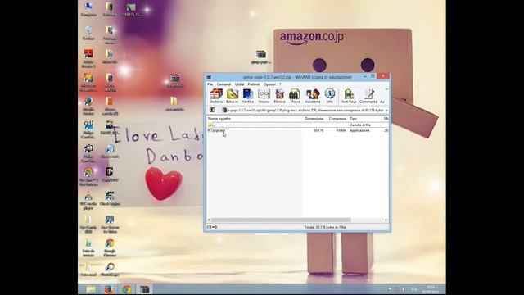524x295 pixels.
Task: Click the up-one-level icon beside address bar
Action: click(212, 110)
